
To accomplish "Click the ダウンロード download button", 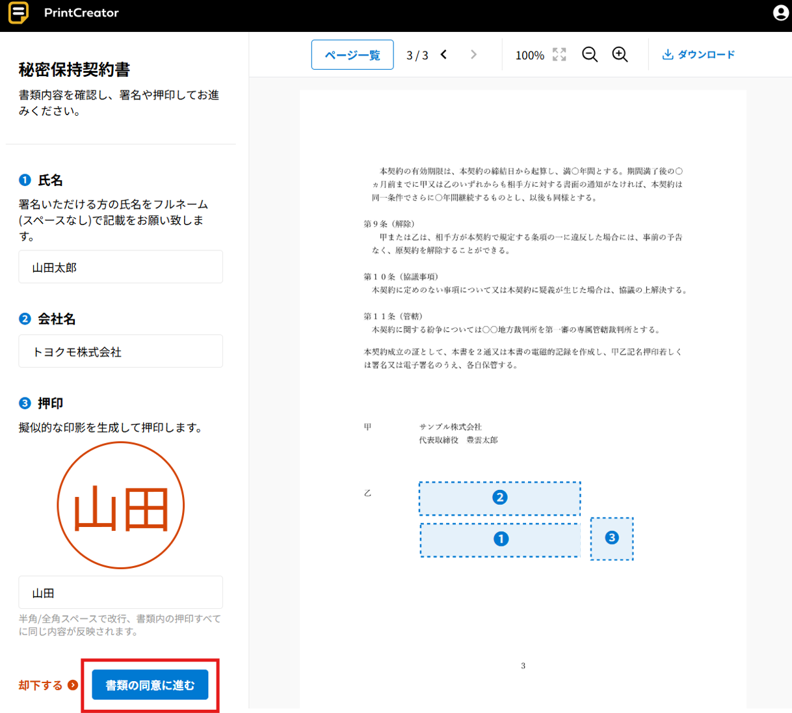I will [x=698, y=55].
